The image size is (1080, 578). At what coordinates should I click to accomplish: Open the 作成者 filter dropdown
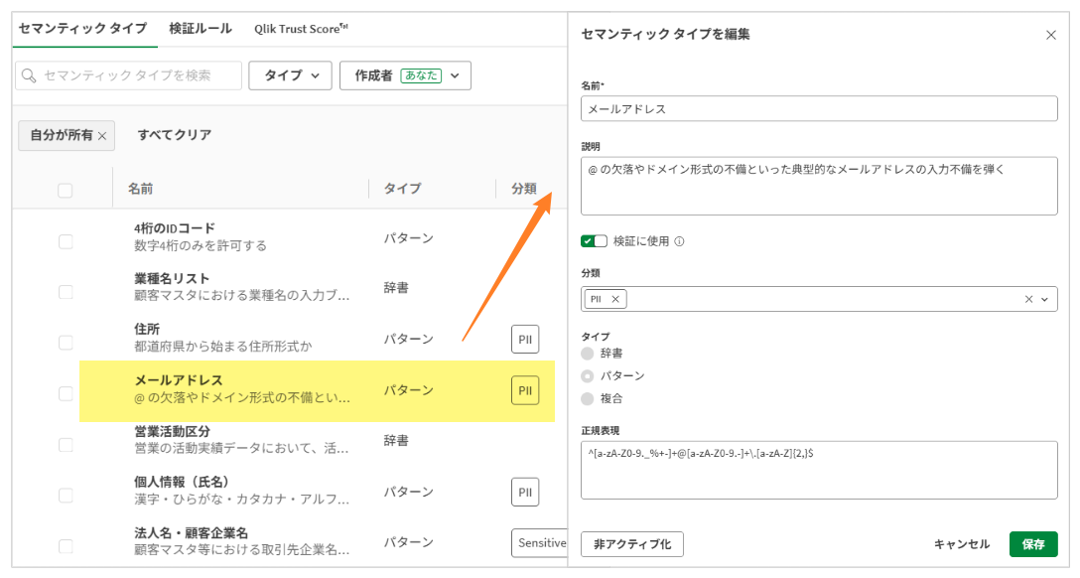pos(405,75)
